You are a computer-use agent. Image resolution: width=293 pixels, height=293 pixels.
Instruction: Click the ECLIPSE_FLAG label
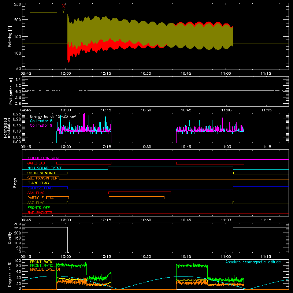[40, 188]
